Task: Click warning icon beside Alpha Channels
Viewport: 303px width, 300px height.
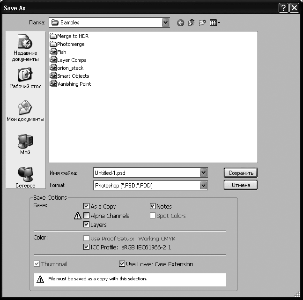Action: point(78,216)
